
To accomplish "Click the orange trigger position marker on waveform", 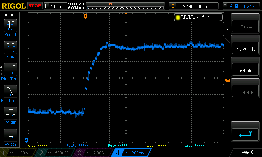I will pos(85,16).
